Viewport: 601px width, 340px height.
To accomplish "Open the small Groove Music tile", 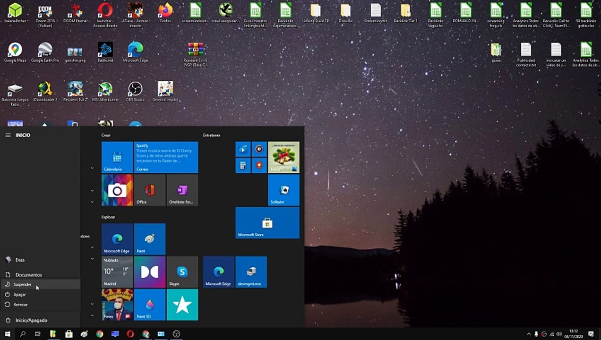I will [x=259, y=149].
